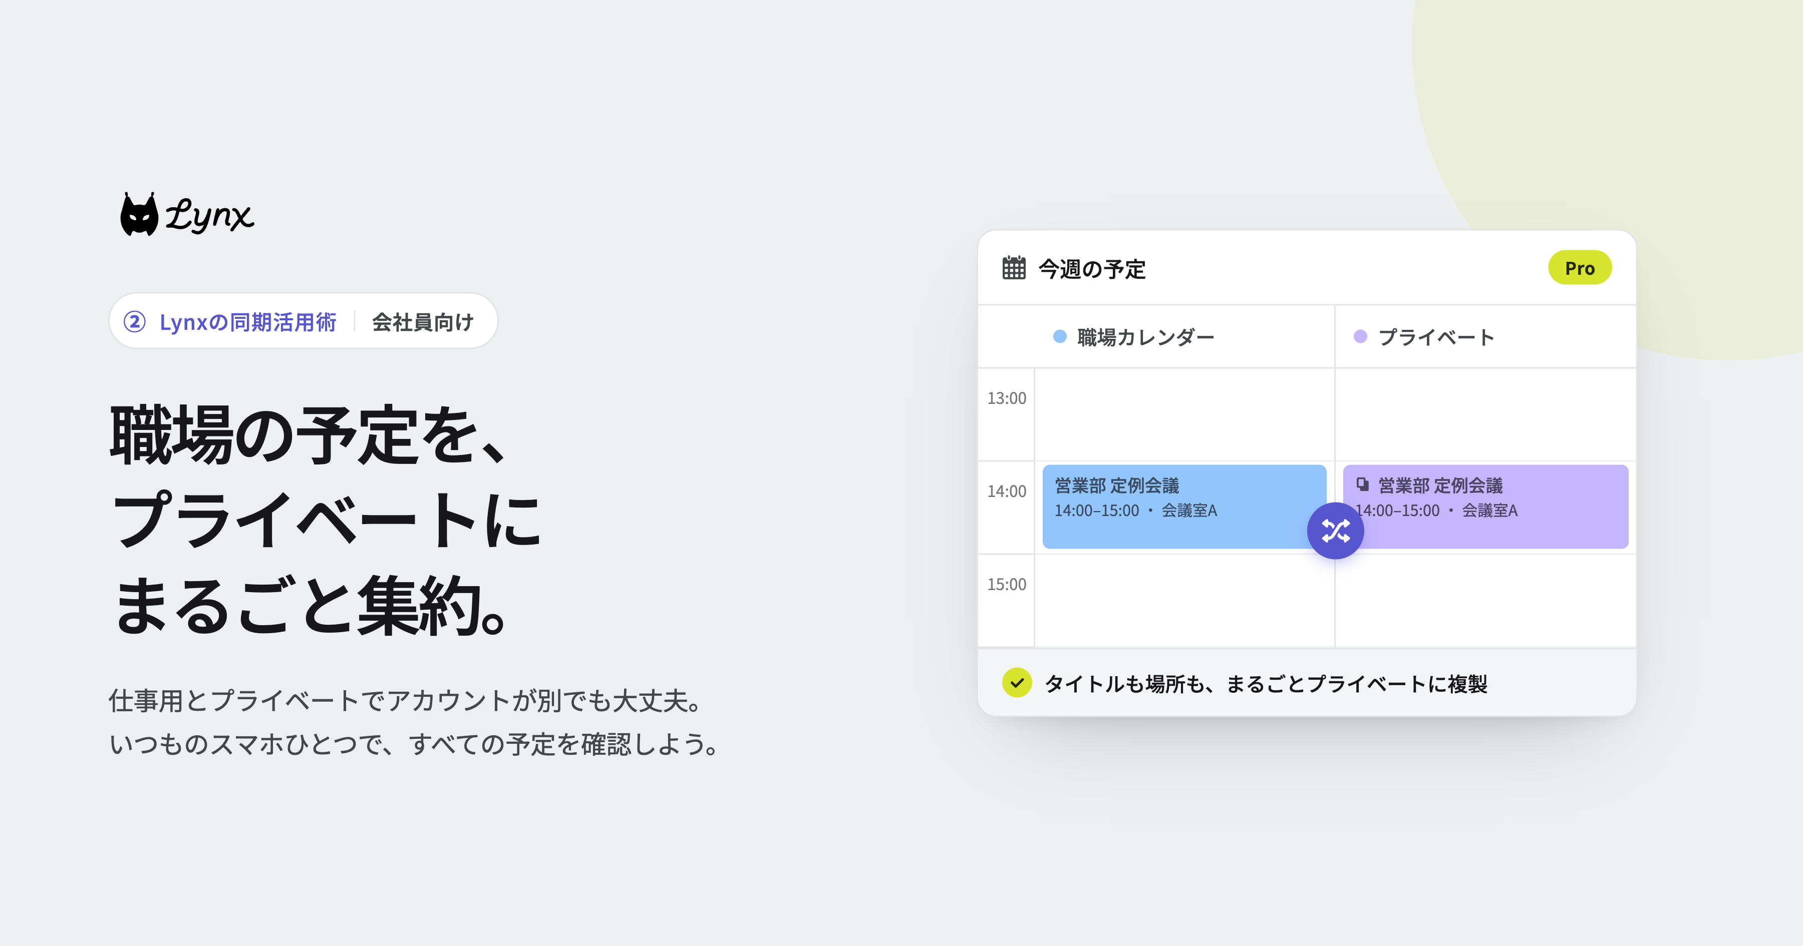Click 14:00–15:00 ・会議室A in the blue event
1803x946 pixels.
click(1136, 511)
